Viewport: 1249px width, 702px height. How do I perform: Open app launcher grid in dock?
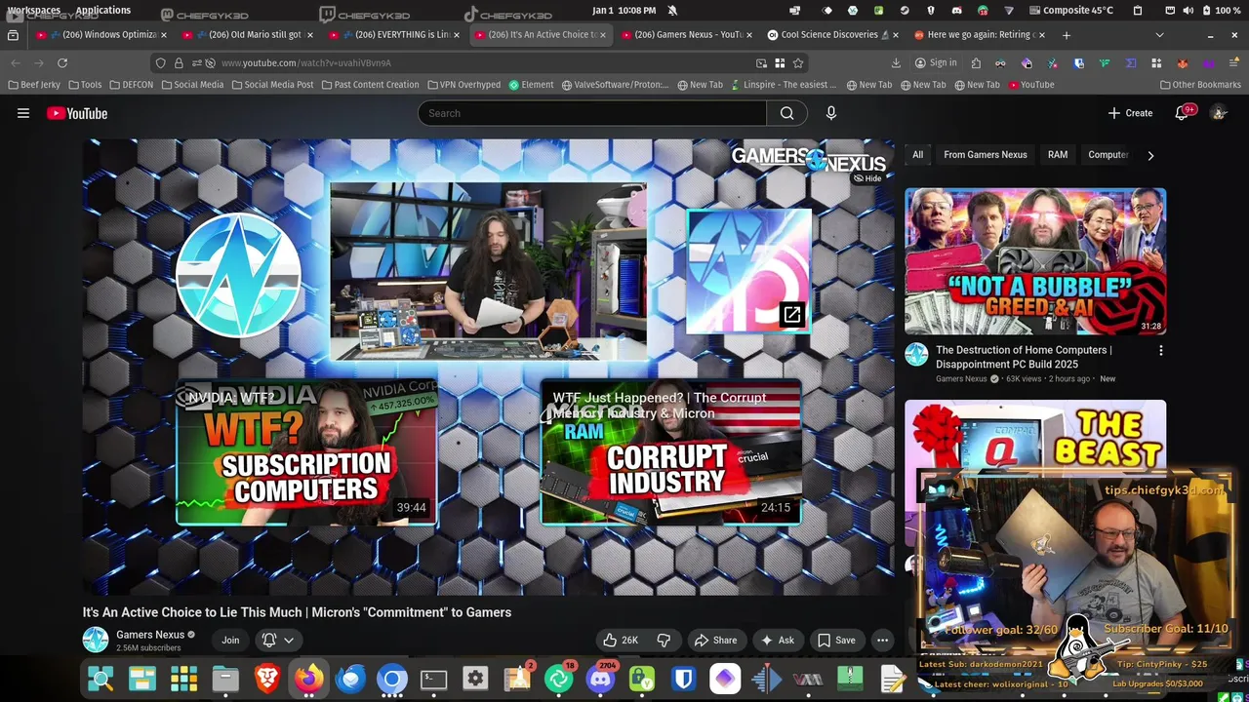point(183,679)
